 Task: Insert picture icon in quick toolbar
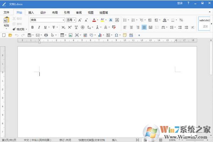coord(70,35)
